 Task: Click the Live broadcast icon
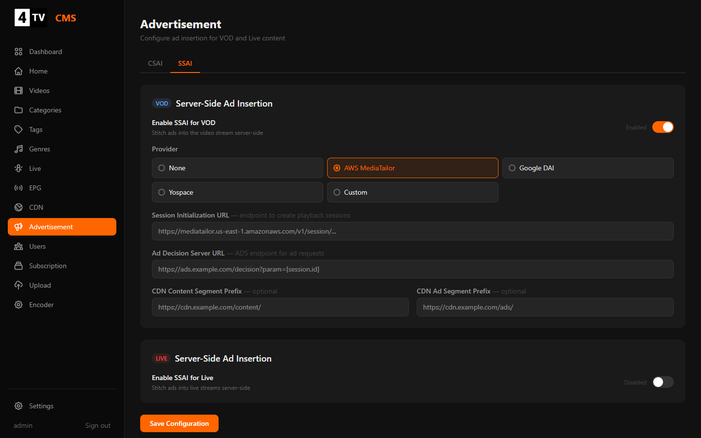(x=18, y=168)
